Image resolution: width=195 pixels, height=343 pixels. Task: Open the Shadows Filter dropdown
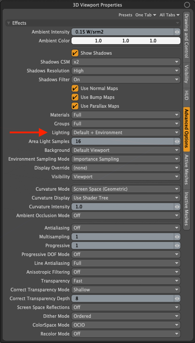tap(126, 79)
